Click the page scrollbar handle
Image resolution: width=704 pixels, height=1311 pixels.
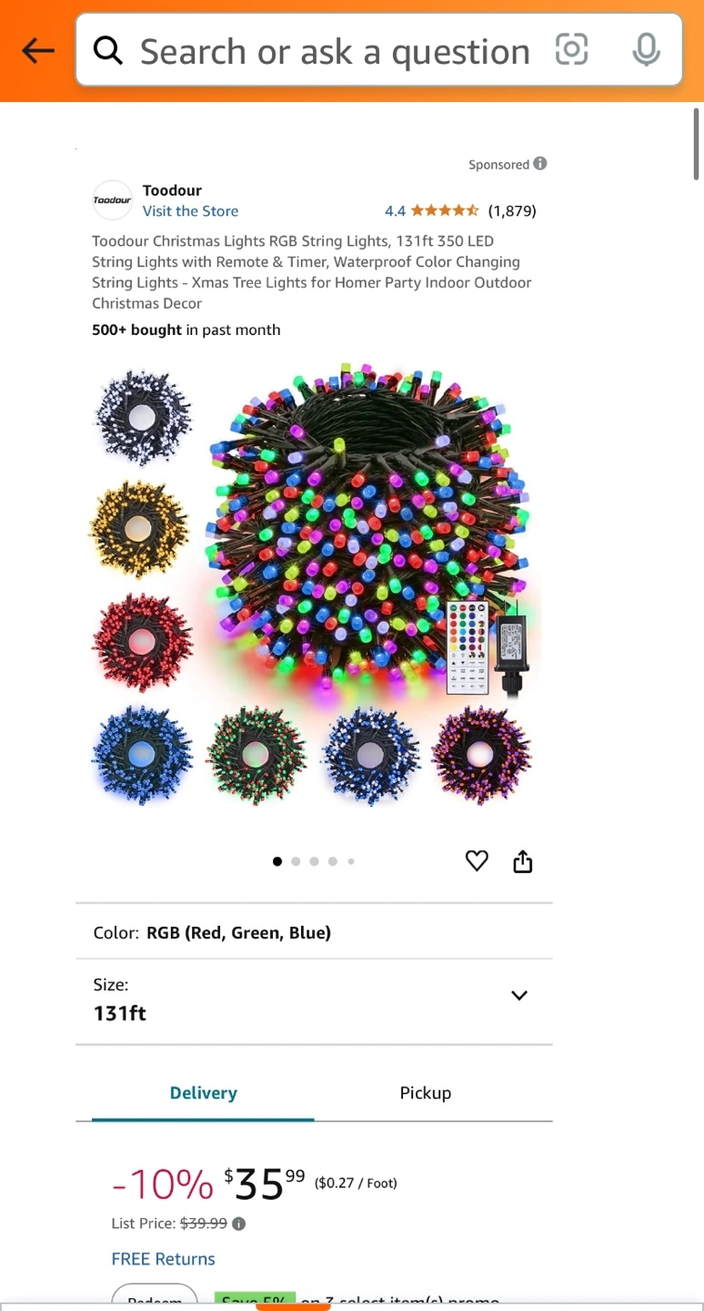[x=697, y=143]
